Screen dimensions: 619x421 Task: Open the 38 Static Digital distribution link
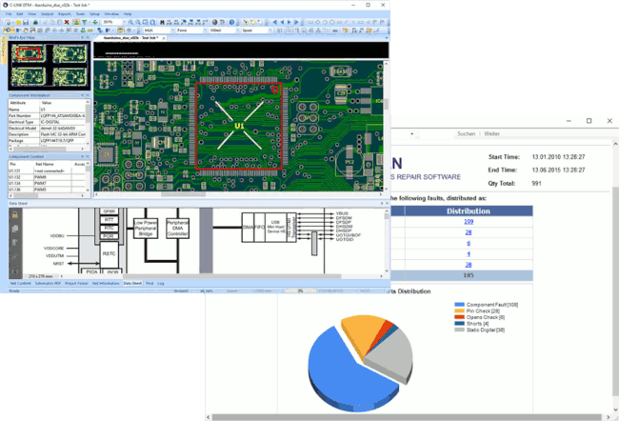click(x=468, y=264)
